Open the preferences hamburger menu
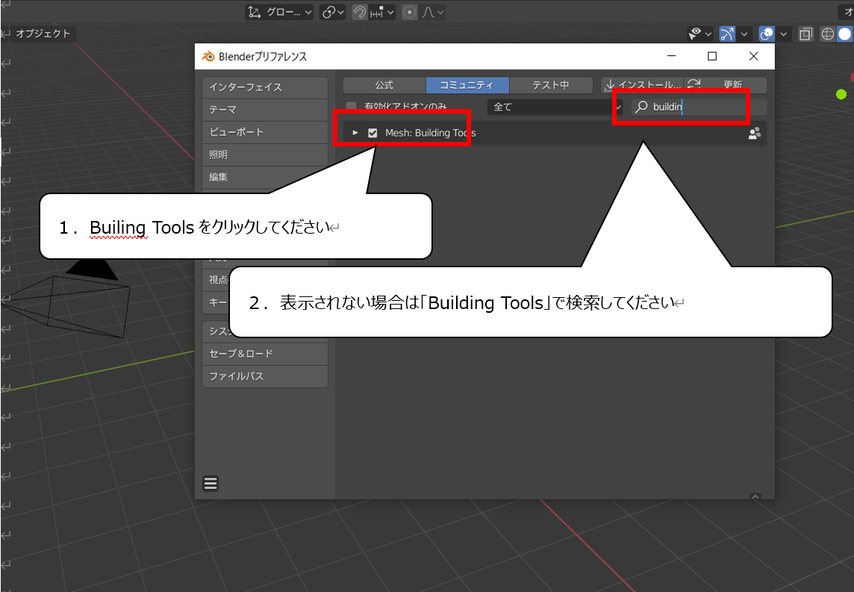Image resolution: width=854 pixels, height=592 pixels. tap(211, 483)
